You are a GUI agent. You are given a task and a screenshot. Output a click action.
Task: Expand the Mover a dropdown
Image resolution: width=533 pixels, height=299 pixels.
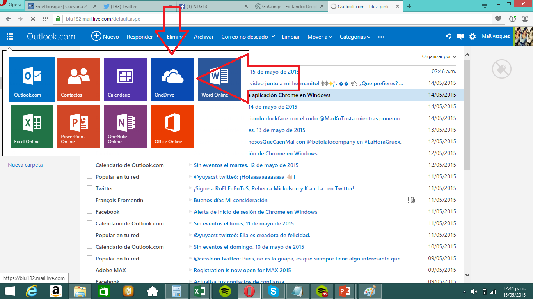[x=320, y=37]
